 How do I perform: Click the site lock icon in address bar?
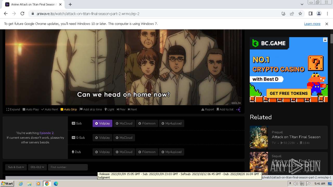pos(33,14)
